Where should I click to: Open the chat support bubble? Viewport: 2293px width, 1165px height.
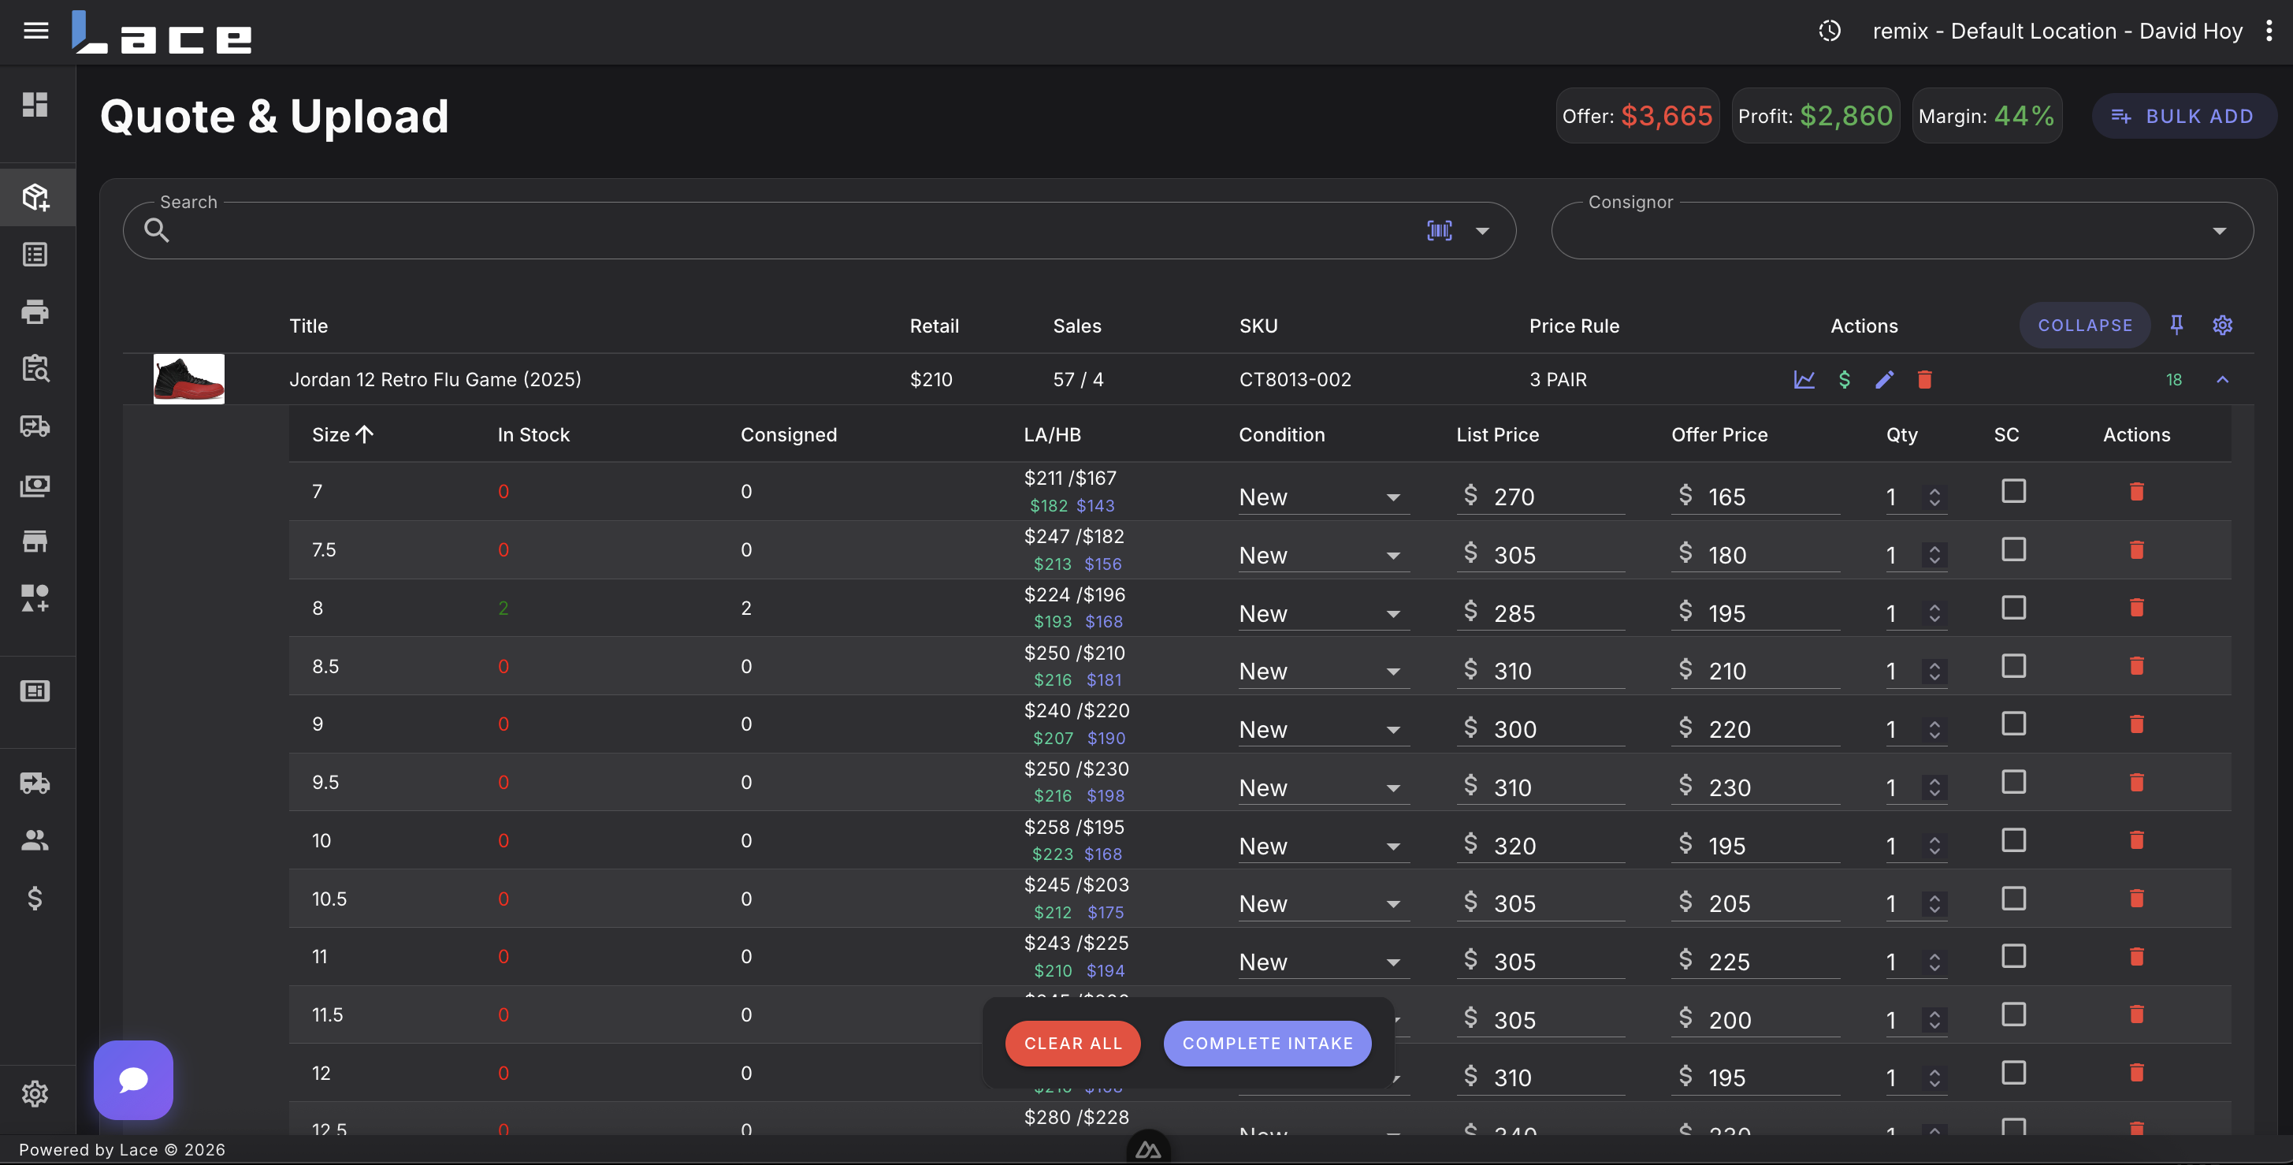point(133,1080)
